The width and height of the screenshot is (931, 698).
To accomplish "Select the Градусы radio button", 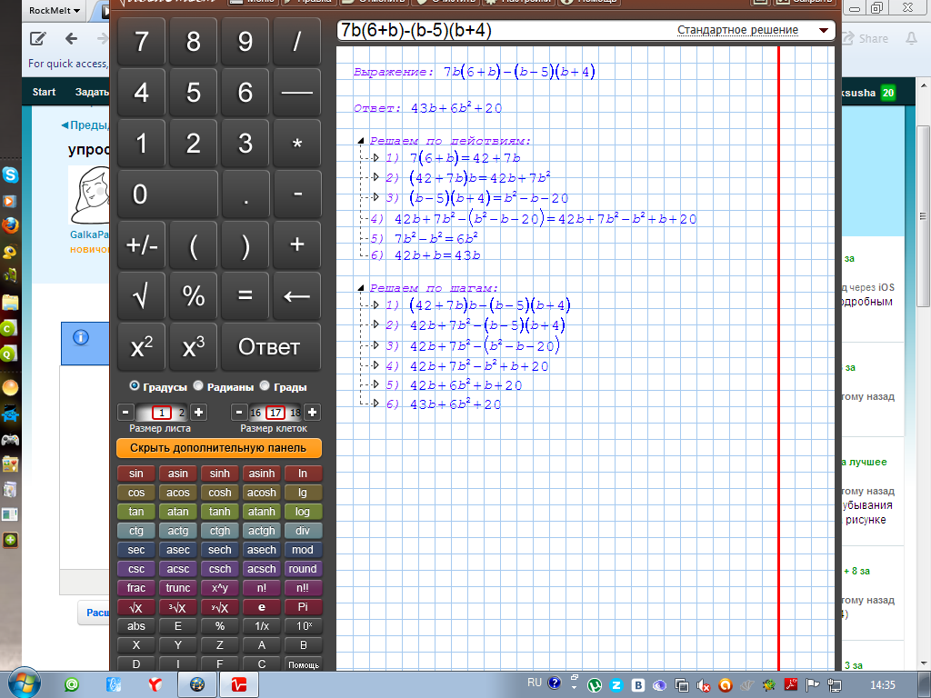I will (x=135, y=386).
